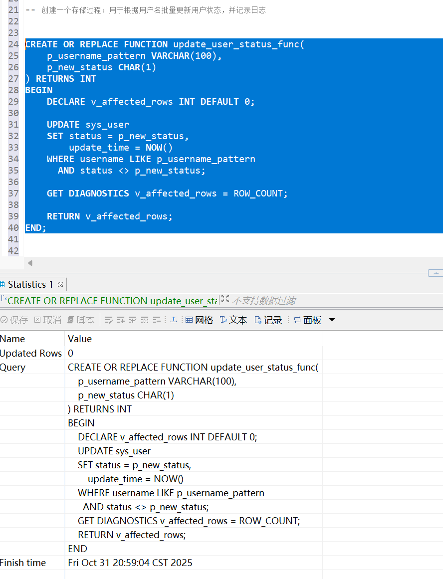The height and width of the screenshot is (579, 443).
Task: Click the edit cell value toolbar icon
Action: 109,320
